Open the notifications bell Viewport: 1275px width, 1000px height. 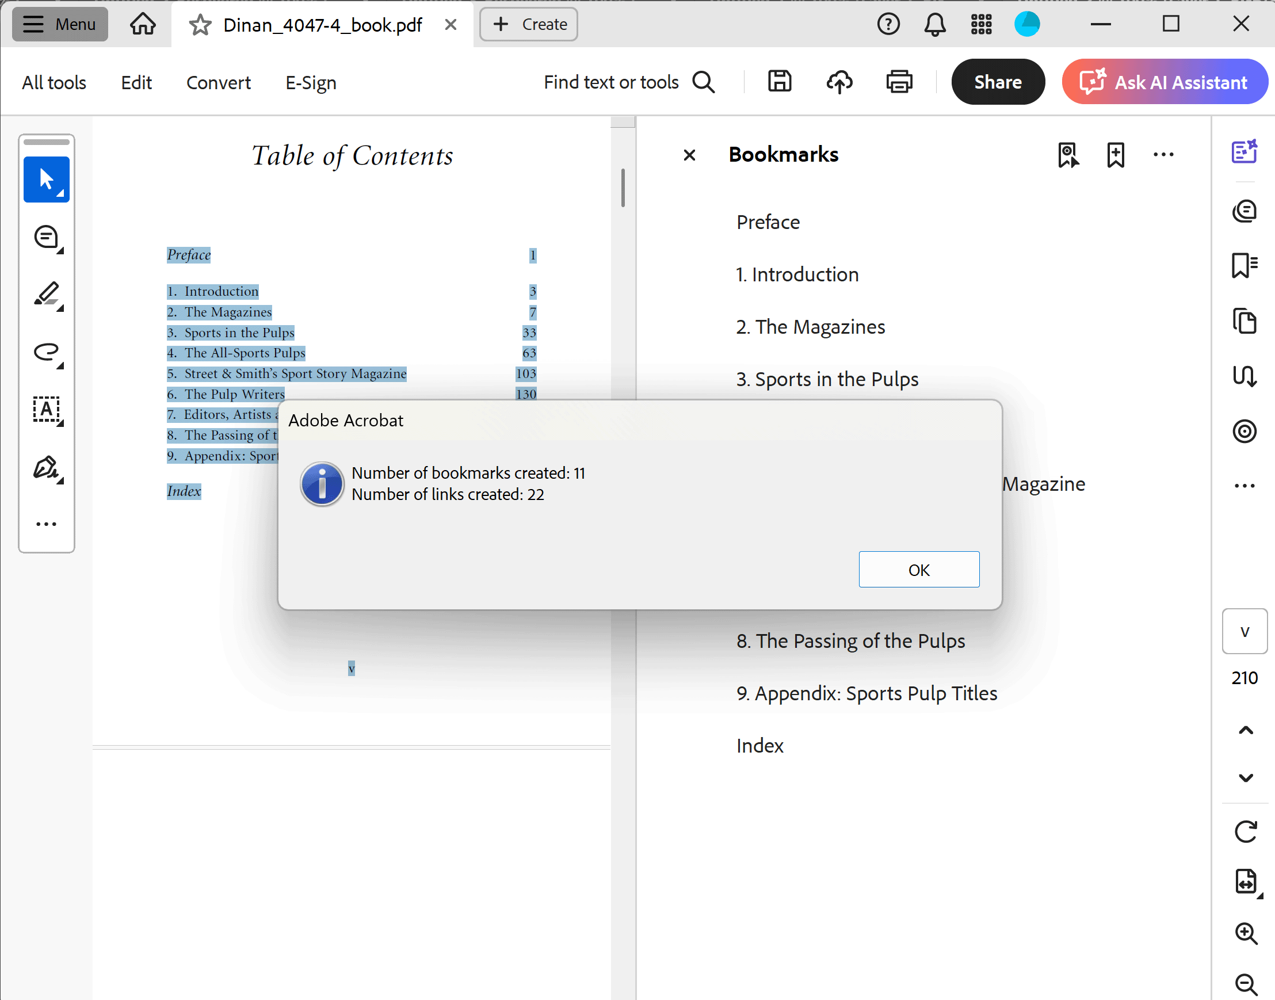coord(935,24)
